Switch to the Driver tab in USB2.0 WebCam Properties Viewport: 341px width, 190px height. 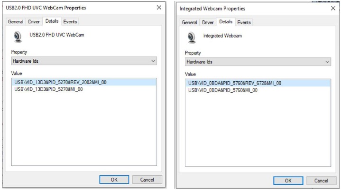click(34, 21)
